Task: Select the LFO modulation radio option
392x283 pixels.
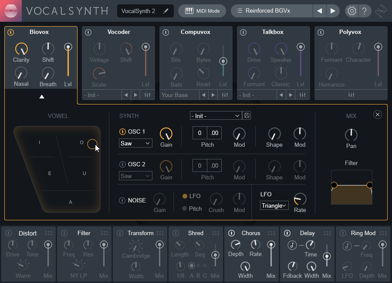Action: tap(185, 196)
